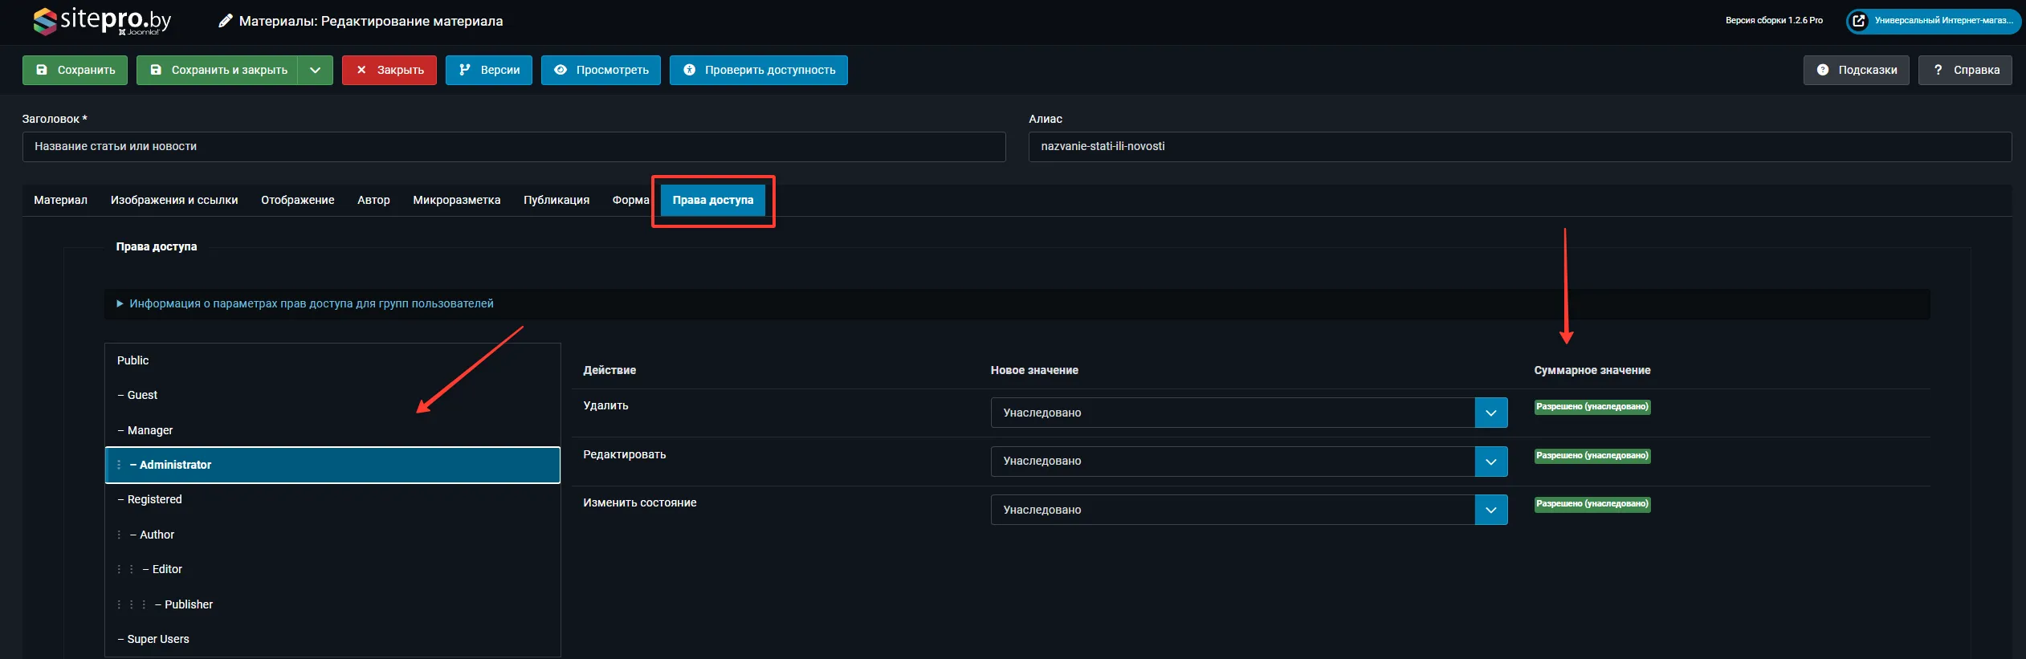Open the Delete action permission dropdown
The width and height of the screenshot is (2026, 659).
click(1249, 413)
